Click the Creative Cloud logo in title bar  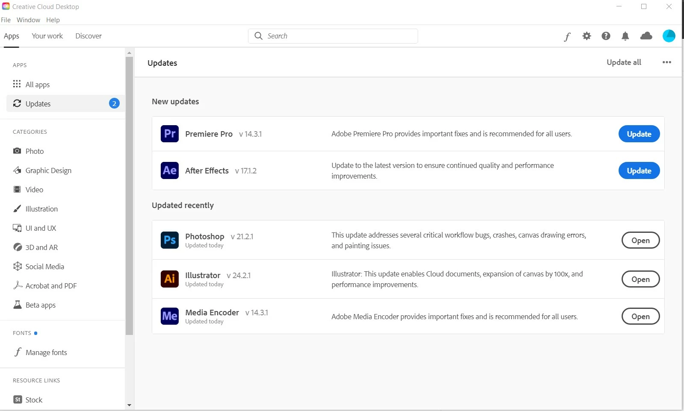pyautogui.click(x=6, y=6)
